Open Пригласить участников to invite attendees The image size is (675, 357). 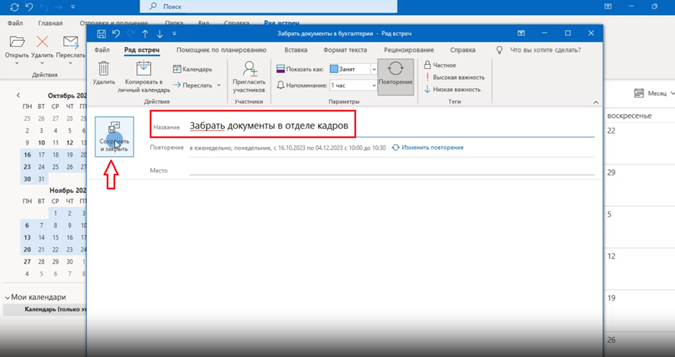pyautogui.click(x=249, y=76)
